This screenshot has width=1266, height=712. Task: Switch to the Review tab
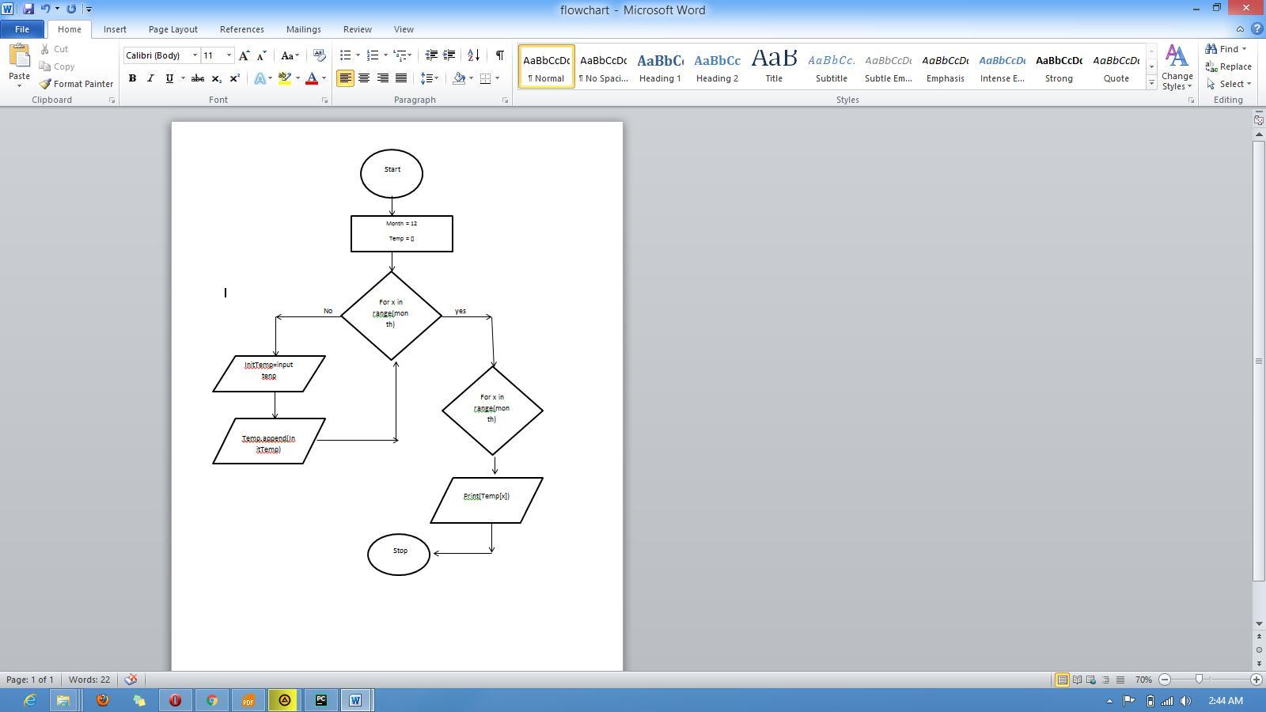[x=357, y=29]
